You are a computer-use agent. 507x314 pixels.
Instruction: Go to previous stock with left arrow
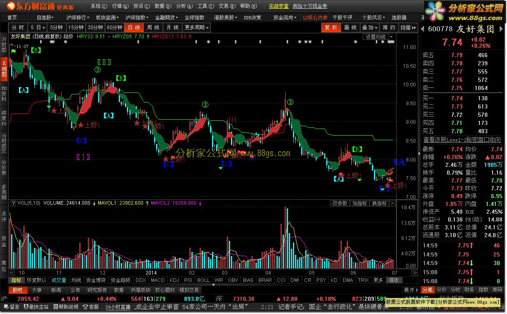(423, 29)
